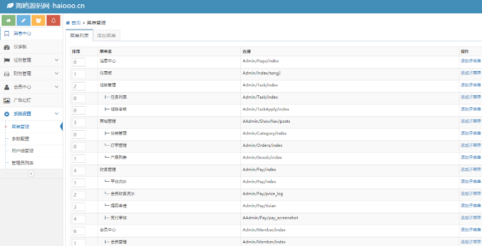Click the green home shortcut button
The height and width of the screenshot is (246, 482).
click(x=9, y=20)
